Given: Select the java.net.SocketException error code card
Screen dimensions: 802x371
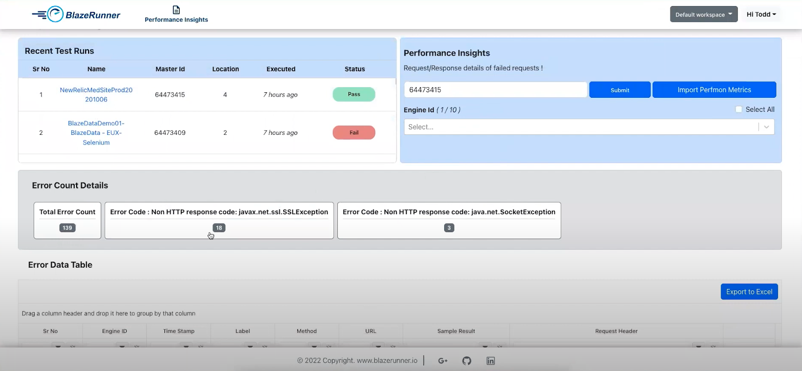Looking at the screenshot, I should pos(449,221).
